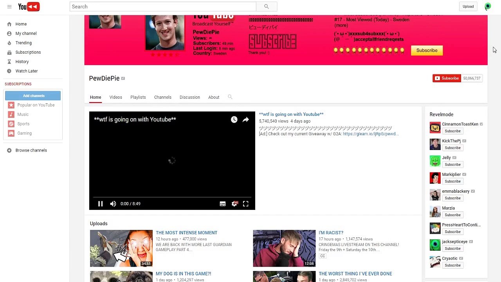
Task: Seek using the video progress bar
Action: click(172, 197)
